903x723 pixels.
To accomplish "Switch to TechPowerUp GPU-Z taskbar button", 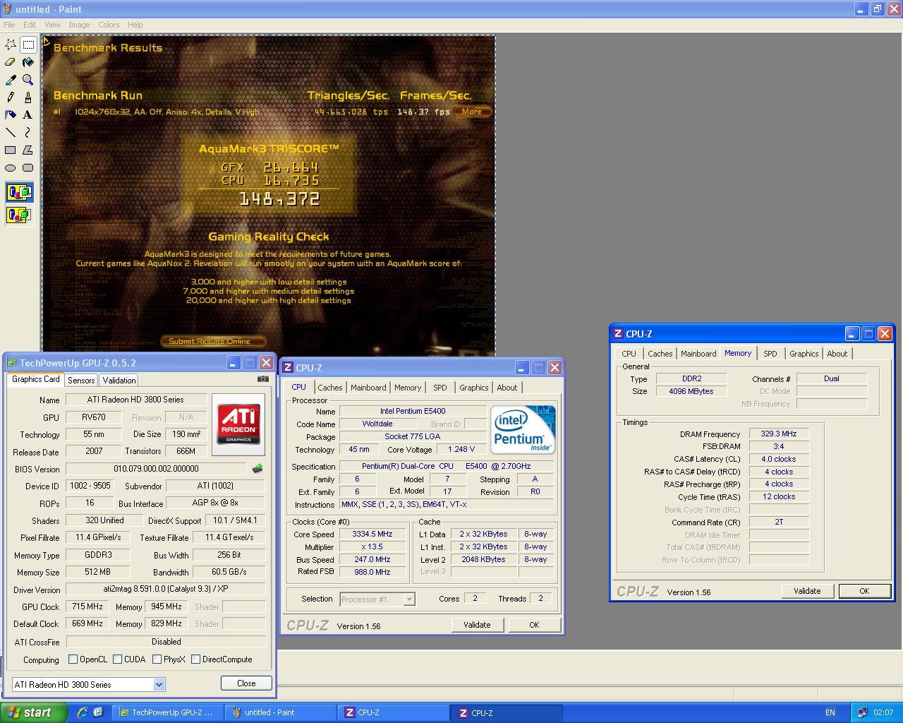I will click(168, 712).
